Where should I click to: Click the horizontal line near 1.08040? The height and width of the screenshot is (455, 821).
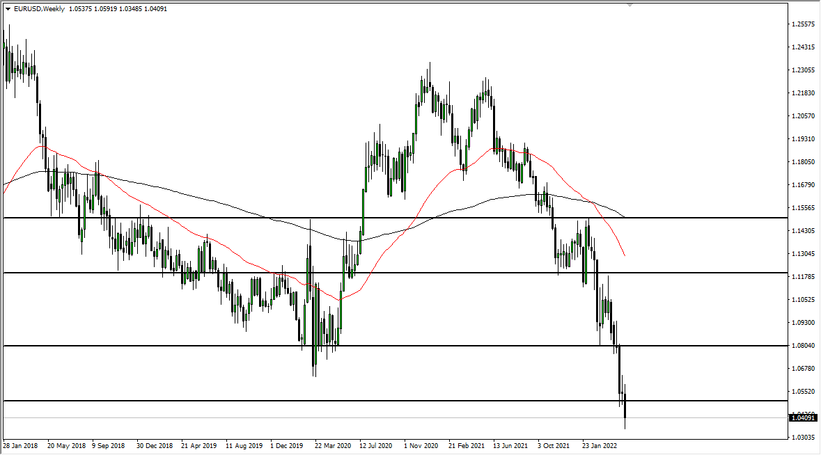click(209, 346)
